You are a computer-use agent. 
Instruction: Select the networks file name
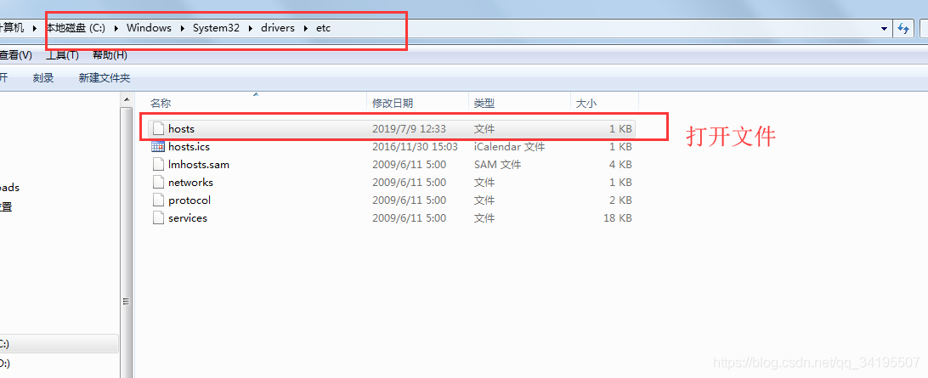tap(190, 182)
